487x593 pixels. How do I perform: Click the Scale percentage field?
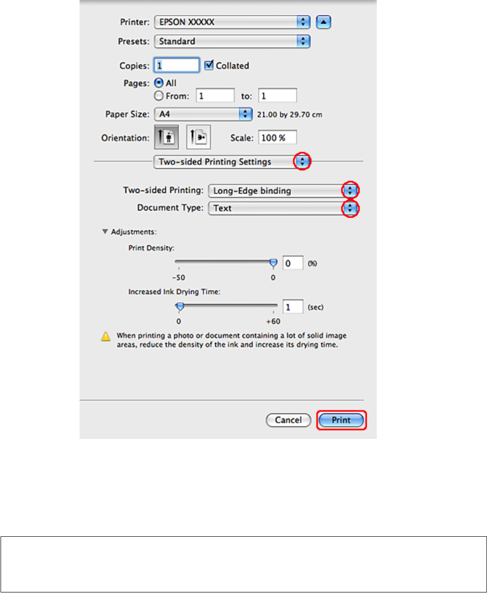[277, 137]
